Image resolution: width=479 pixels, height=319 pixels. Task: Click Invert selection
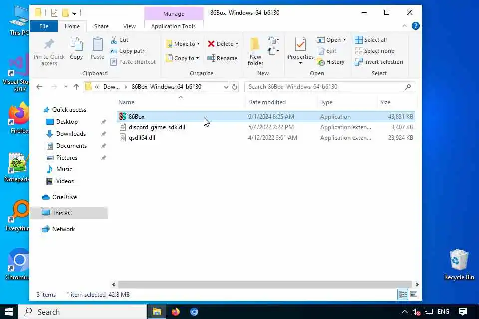click(x=379, y=62)
